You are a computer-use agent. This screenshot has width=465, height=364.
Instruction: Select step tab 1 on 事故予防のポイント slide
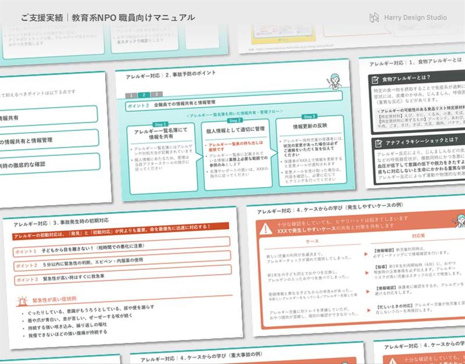(131, 95)
